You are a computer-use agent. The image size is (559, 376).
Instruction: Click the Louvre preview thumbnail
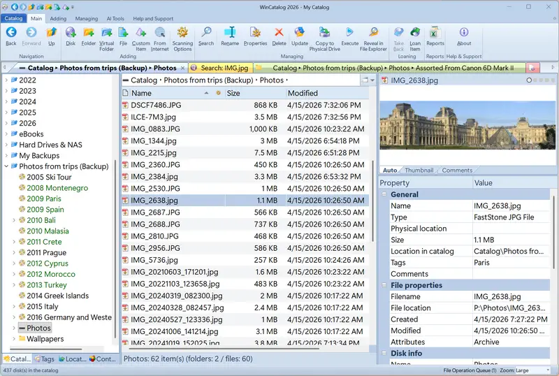point(467,125)
